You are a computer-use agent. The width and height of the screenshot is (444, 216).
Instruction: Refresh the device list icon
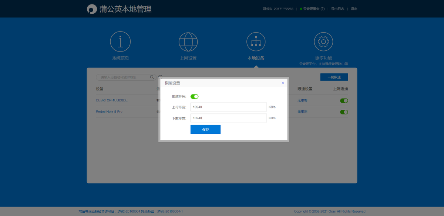[160, 77]
